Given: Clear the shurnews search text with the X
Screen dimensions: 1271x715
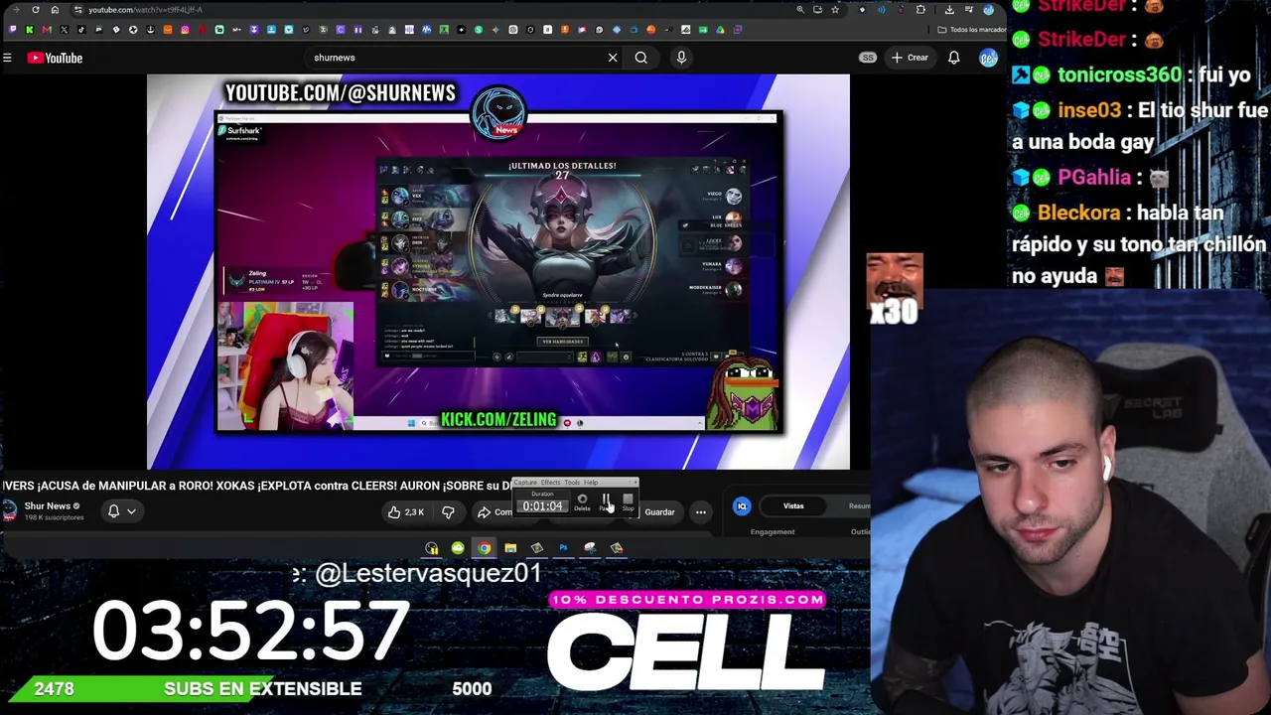Looking at the screenshot, I should click(613, 58).
